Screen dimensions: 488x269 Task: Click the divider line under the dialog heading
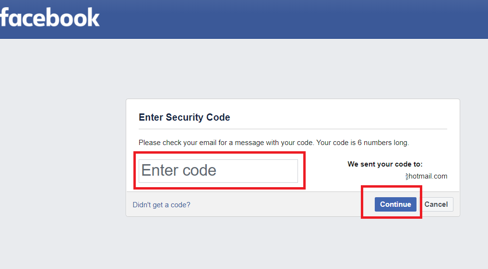293,129
